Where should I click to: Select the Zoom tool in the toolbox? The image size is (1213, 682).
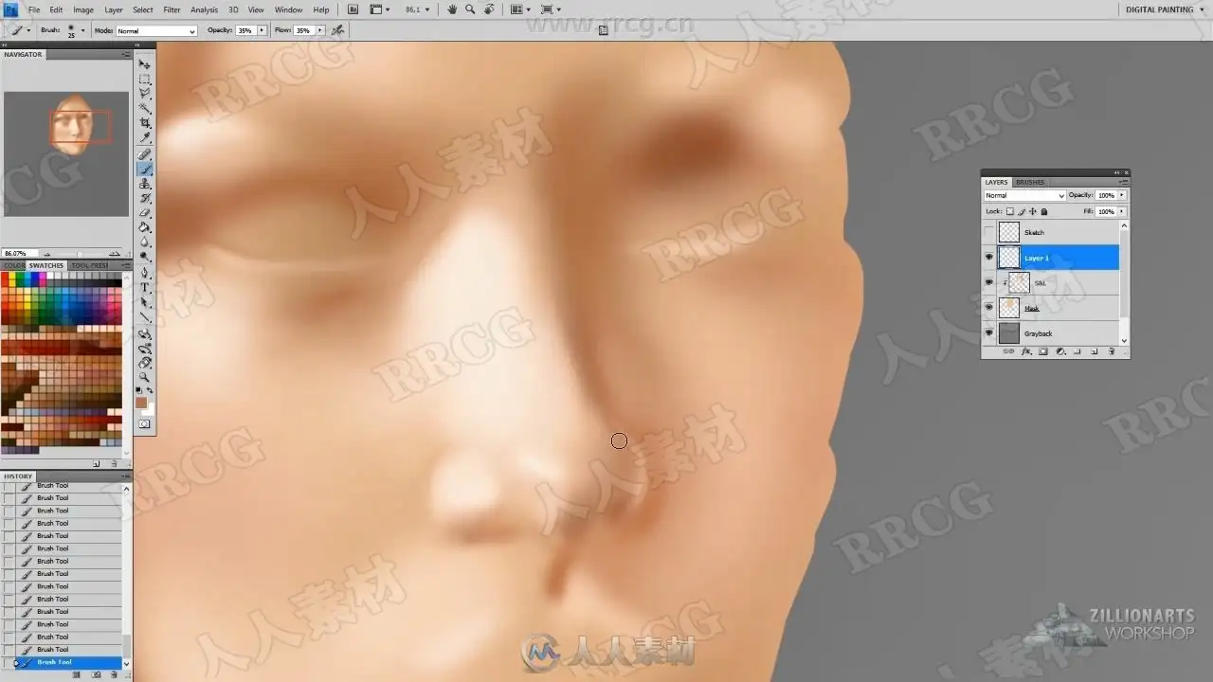point(145,377)
